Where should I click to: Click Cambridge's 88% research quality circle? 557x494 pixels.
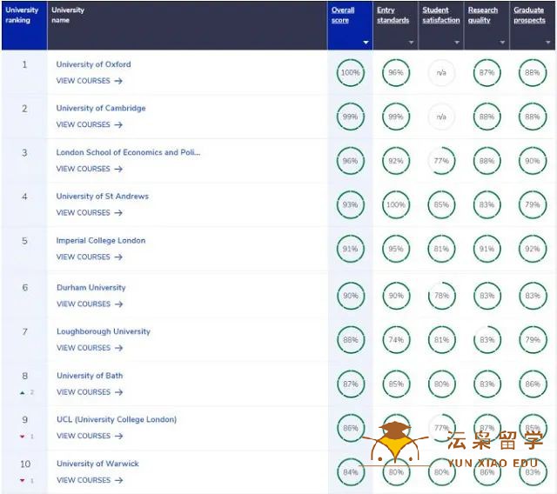pos(487,117)
